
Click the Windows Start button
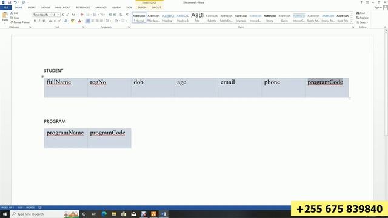click(5, 214)
